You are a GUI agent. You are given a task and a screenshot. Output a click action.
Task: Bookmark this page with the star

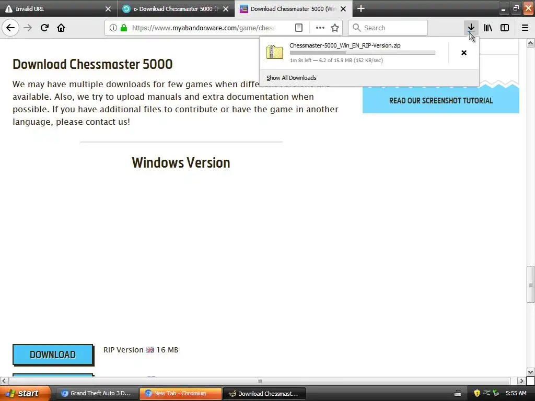pos(335,28)
